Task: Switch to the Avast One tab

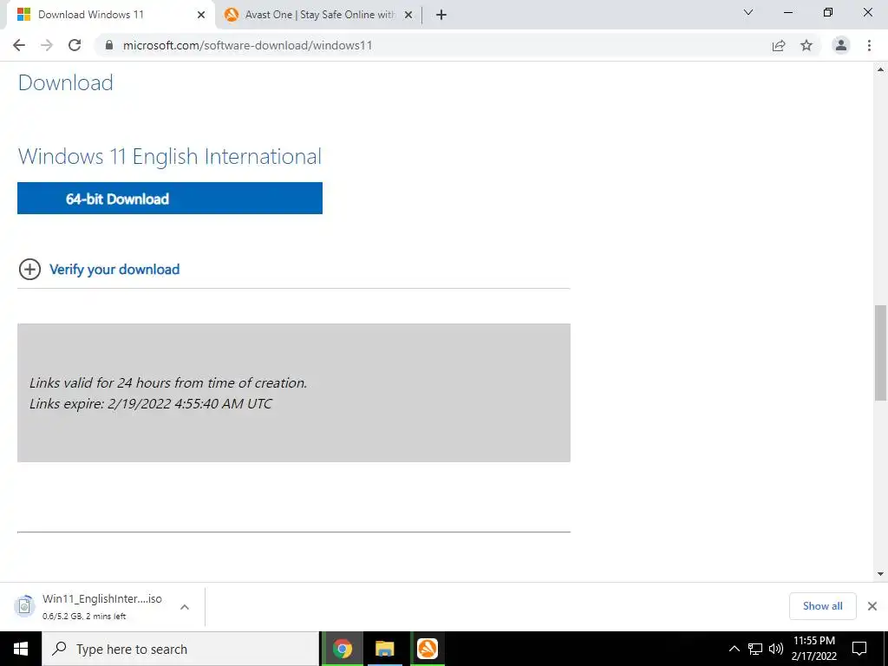Action: tap(319, 15)
